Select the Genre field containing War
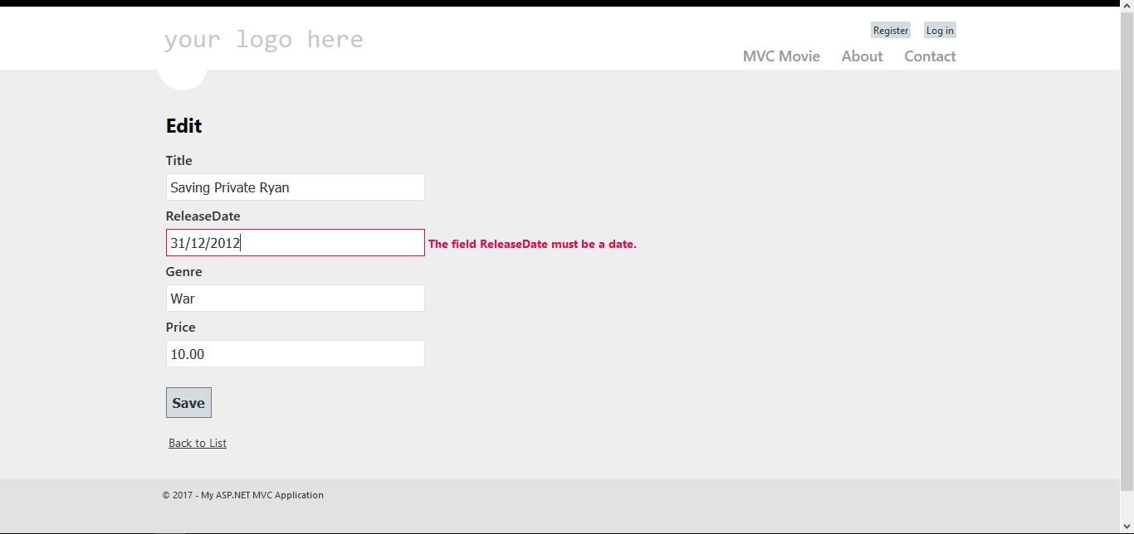 [x=295, y=299]
